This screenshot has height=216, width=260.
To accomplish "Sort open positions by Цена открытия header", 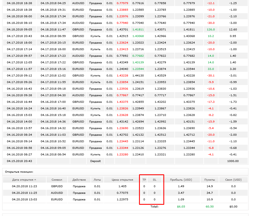I will (122, 180).
